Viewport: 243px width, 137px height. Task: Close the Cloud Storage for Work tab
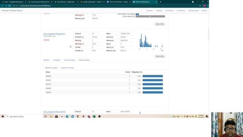click(x=52, y=2)
